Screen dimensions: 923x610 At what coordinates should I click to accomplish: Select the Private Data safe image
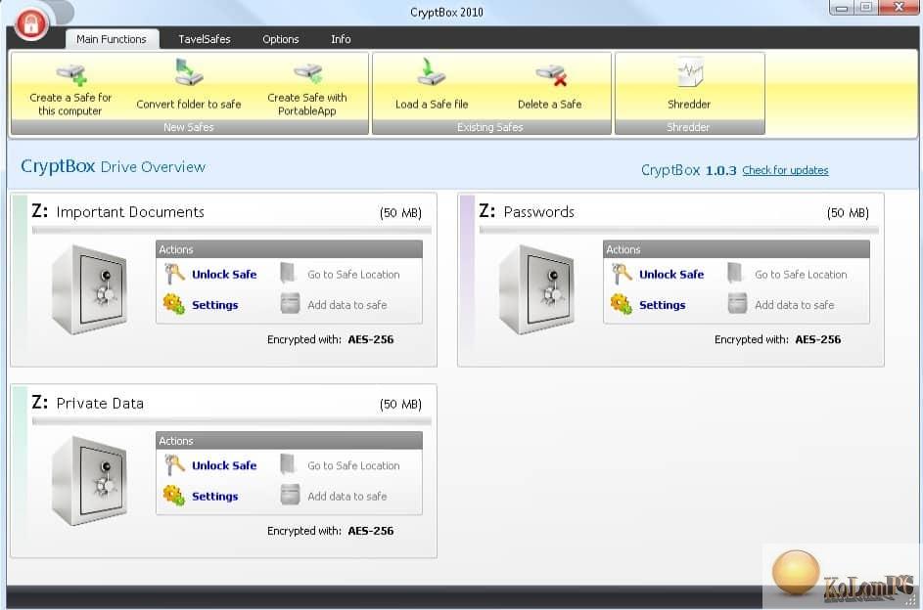[x=89, y=481]
